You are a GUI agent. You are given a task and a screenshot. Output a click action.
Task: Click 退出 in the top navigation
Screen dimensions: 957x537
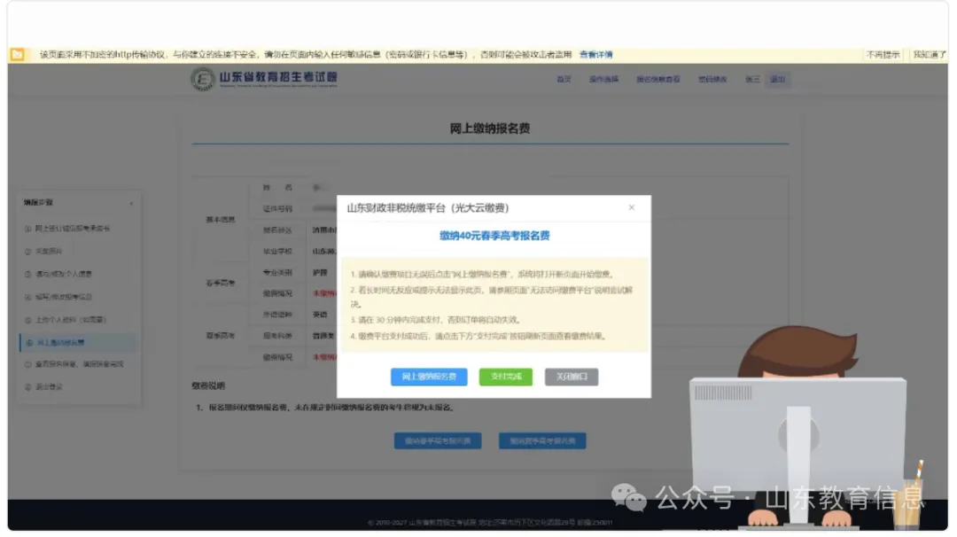point(778,80)
